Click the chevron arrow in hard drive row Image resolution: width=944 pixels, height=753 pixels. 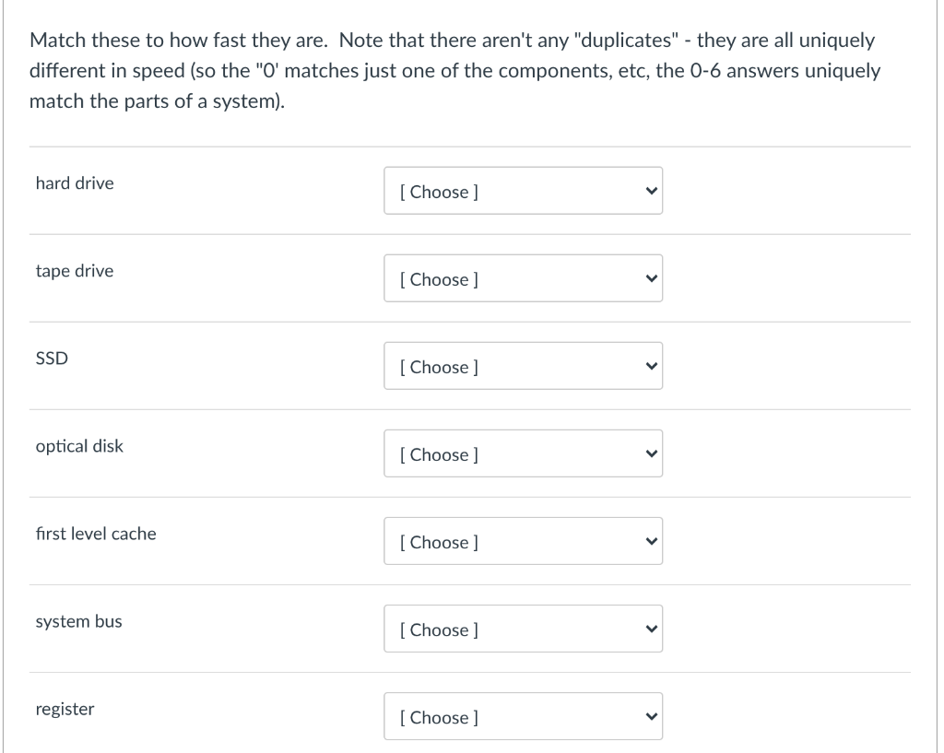pyautogui.click(x=651, y=192)
